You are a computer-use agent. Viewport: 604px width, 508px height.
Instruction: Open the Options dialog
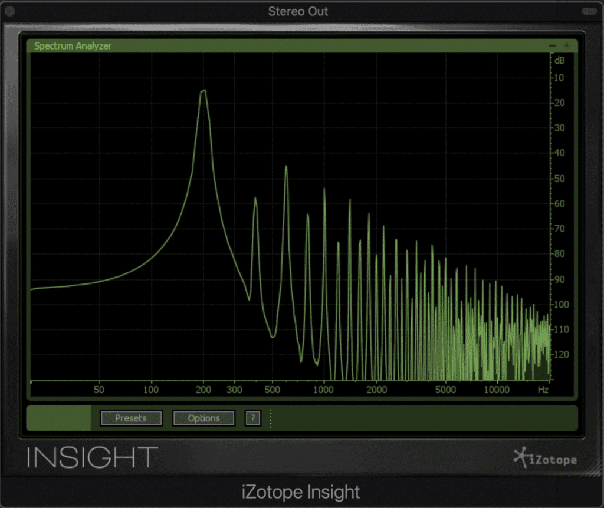pos(203,418)
